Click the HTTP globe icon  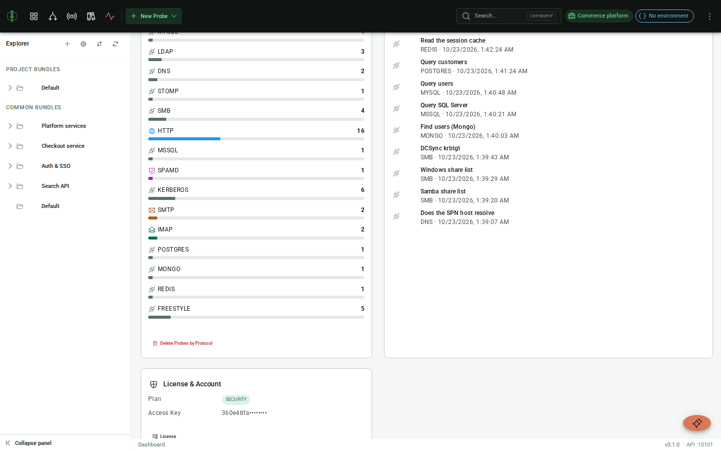[152, 131]
